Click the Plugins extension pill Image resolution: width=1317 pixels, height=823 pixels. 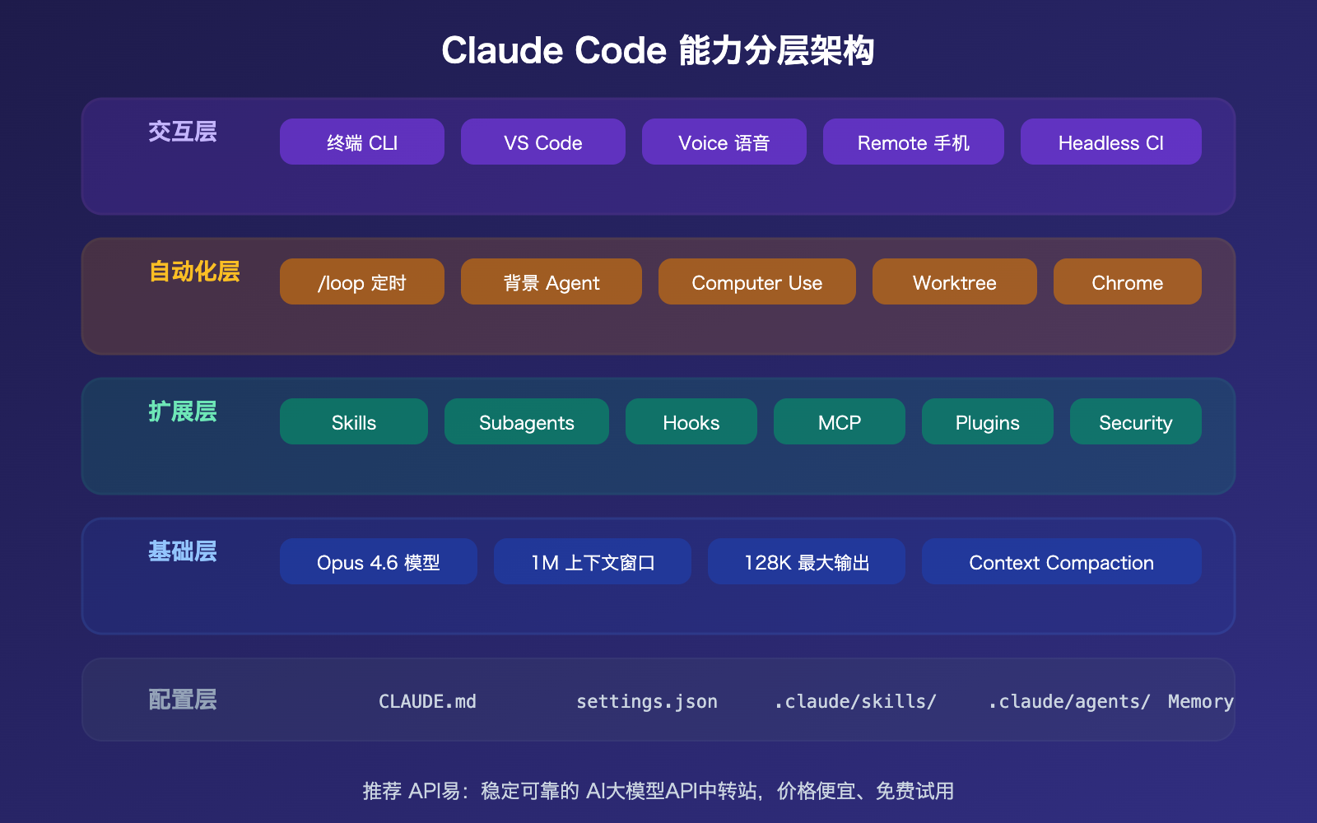(x=987, y=421)
